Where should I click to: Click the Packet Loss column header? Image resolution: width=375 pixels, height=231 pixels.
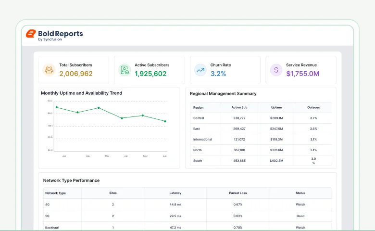[x=238, y=193]
